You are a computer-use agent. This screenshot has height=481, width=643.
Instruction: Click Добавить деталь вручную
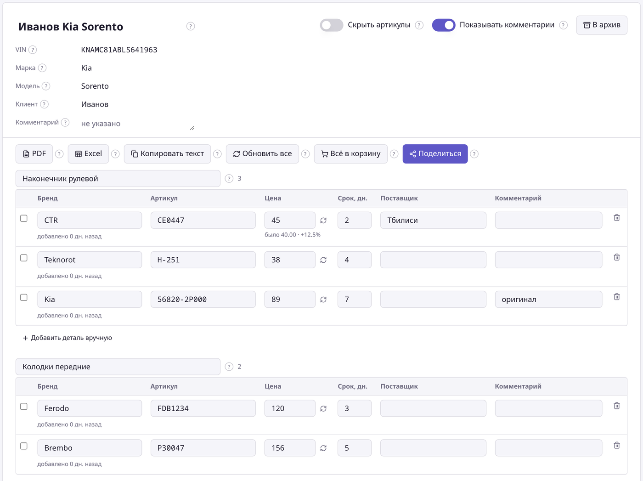68,338
